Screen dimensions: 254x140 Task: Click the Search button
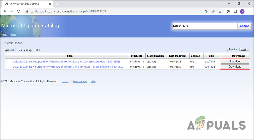244,26
